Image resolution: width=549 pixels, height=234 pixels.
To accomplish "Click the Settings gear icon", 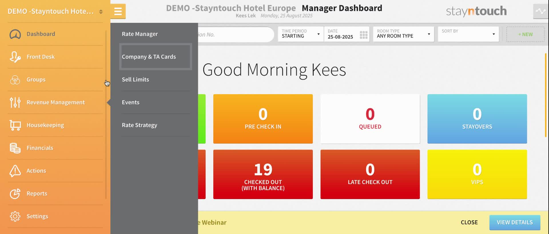I will (15, 216).
